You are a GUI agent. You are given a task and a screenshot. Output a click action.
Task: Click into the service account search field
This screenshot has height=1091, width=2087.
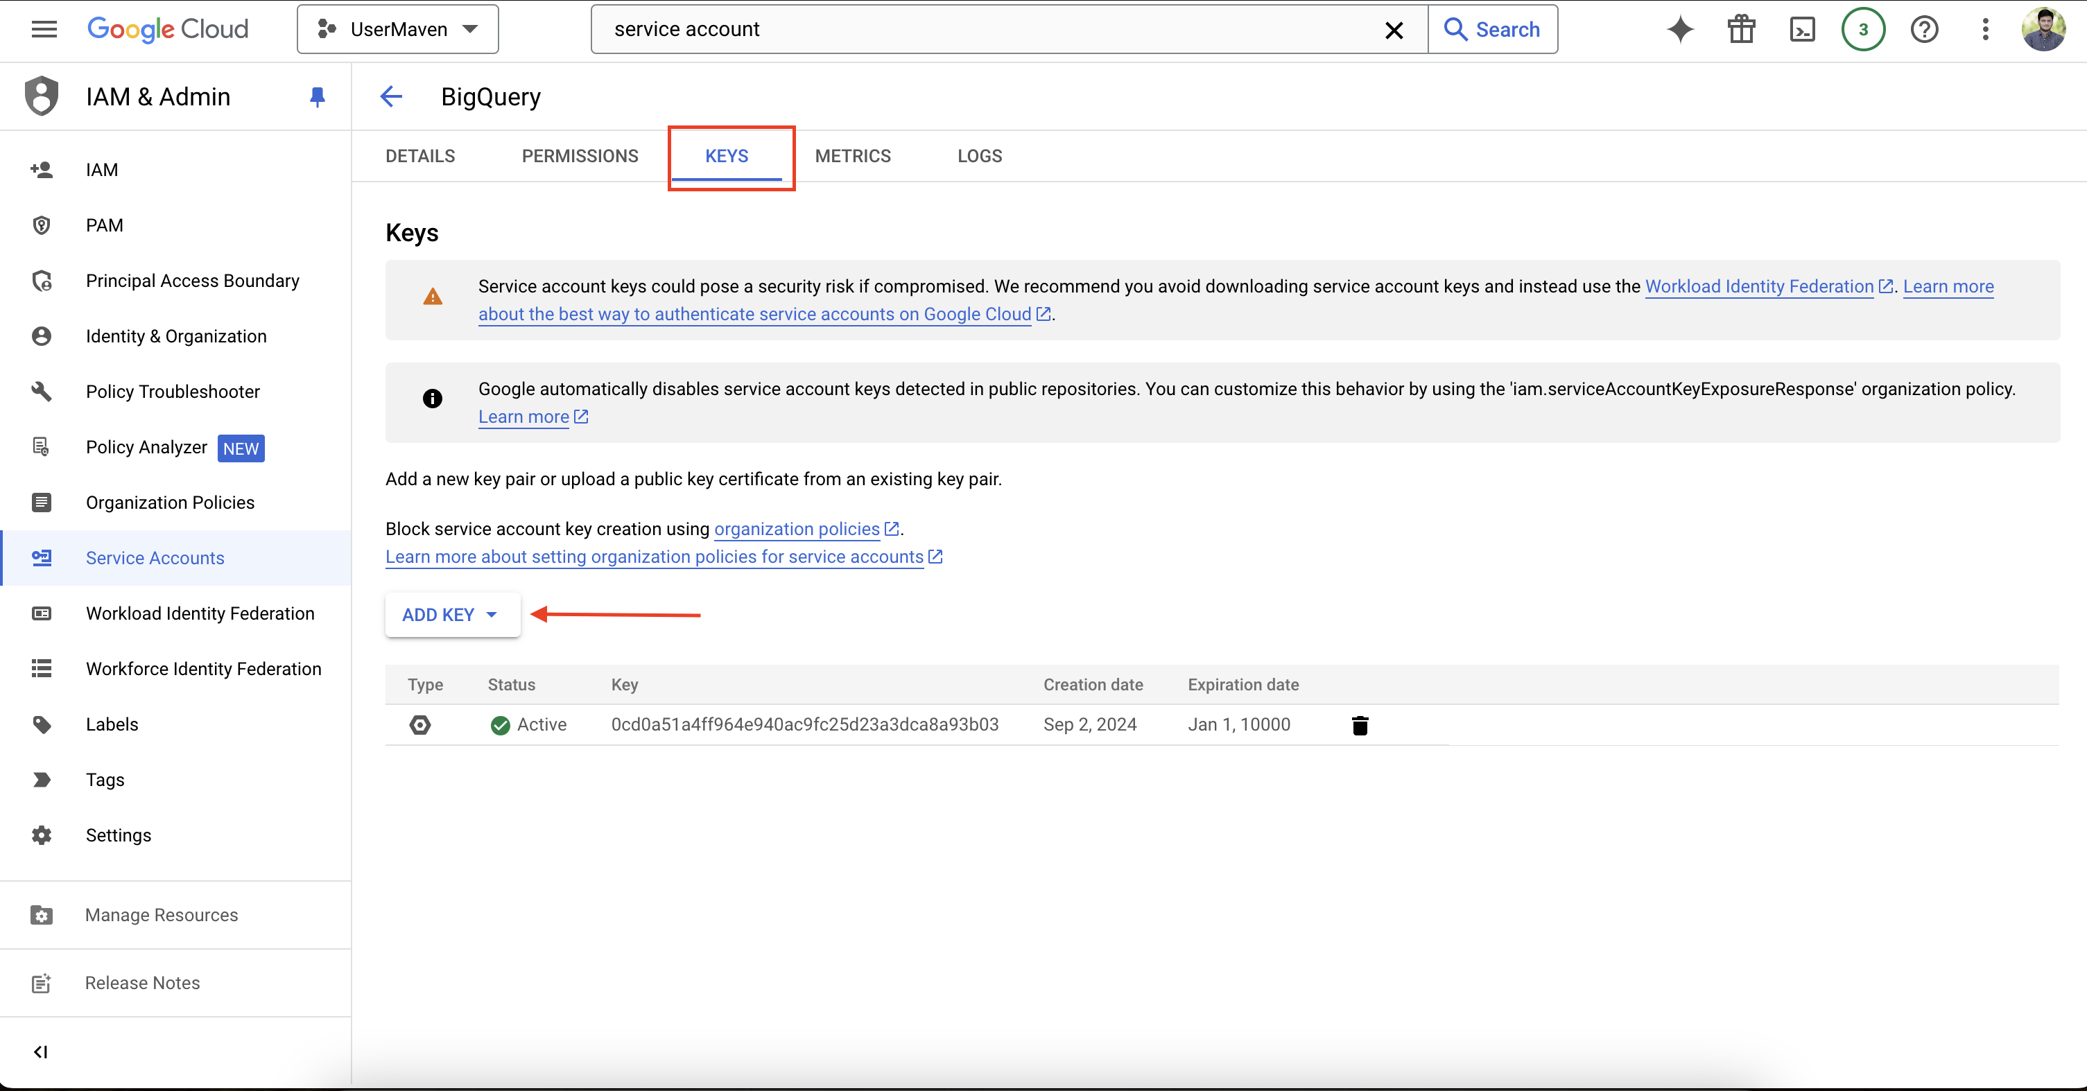(x=972, y=30)
